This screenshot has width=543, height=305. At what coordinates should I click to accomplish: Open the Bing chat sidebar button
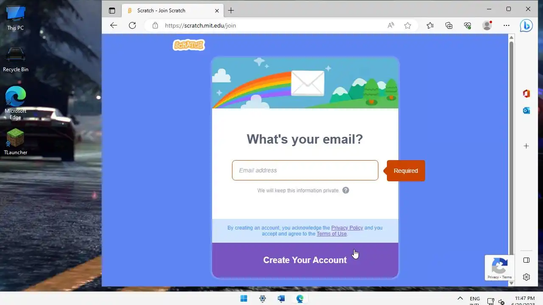point(526,25)
